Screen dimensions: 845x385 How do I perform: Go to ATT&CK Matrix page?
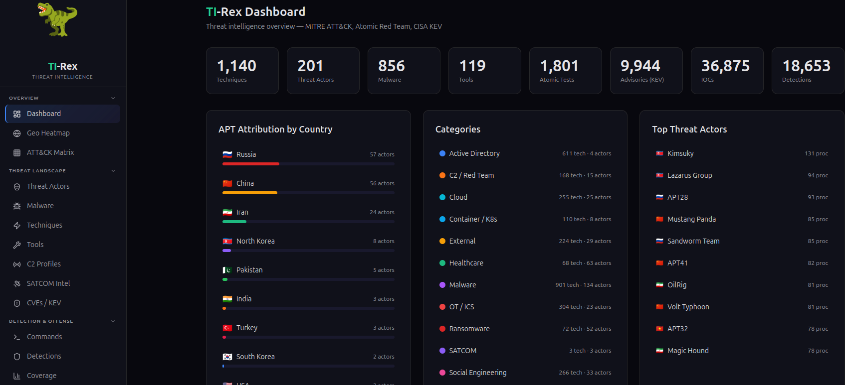[x=63, y=152]
